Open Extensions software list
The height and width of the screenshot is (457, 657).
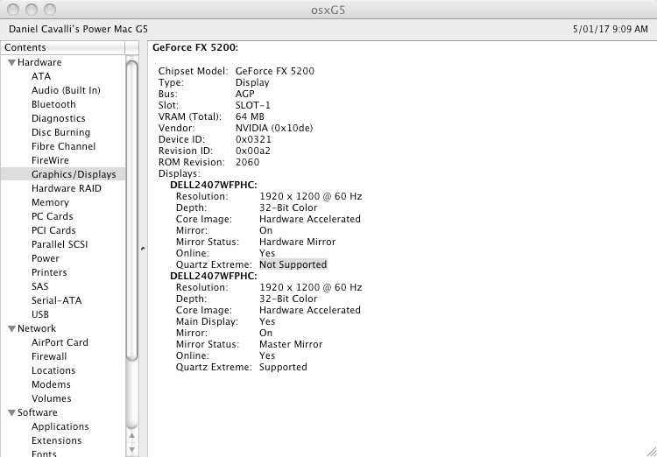(56, 440)
